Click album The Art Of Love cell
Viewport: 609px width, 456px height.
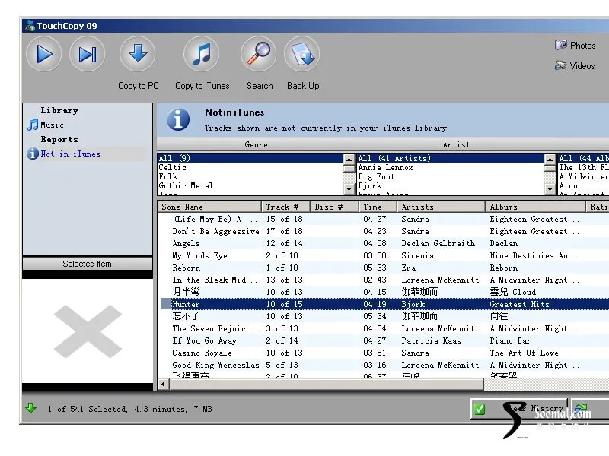pyautogui.click(x=524, y=353)
